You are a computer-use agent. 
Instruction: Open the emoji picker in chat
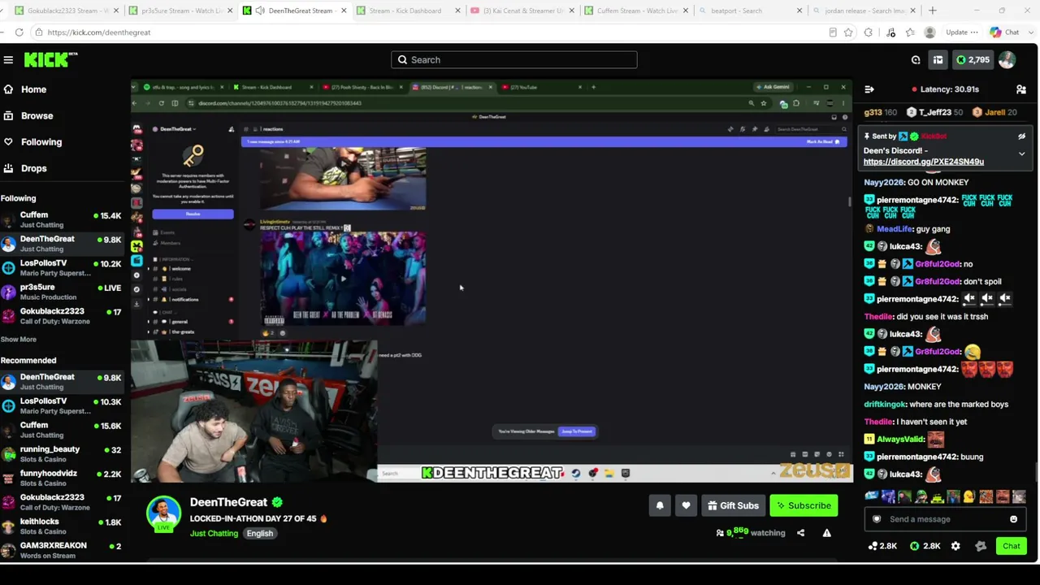click(x=1013, y=519)
